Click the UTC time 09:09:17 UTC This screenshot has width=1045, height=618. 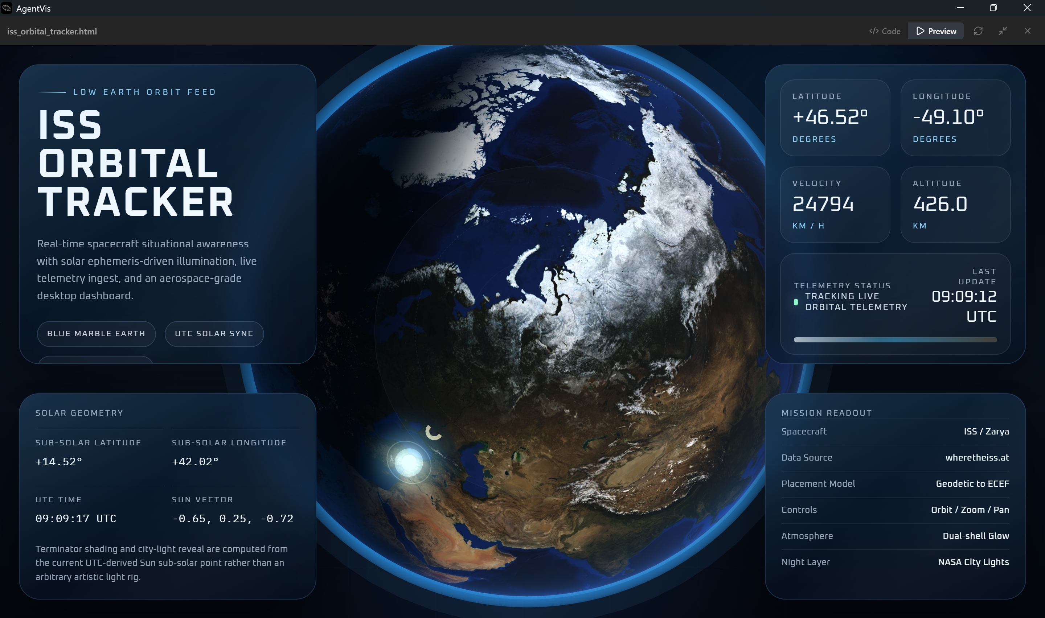[x=76, y=519]
